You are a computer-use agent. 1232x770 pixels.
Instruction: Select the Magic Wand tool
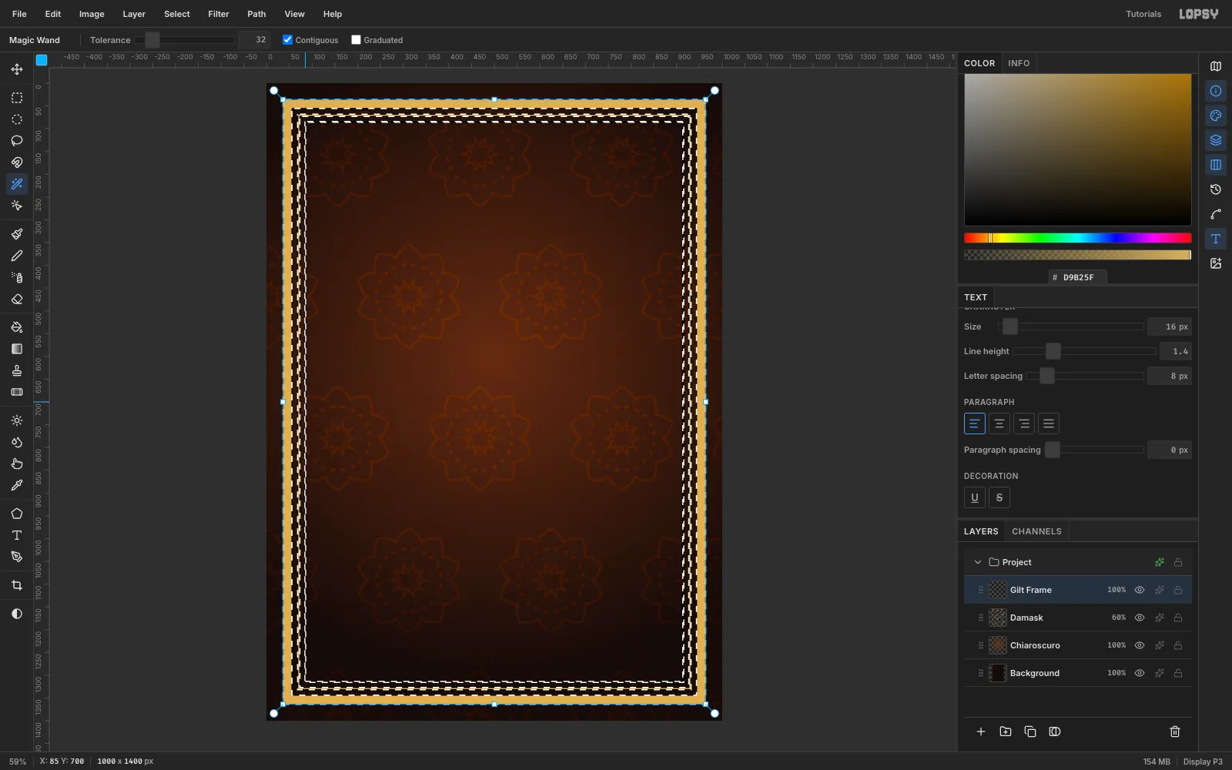(x=17, y=184)
